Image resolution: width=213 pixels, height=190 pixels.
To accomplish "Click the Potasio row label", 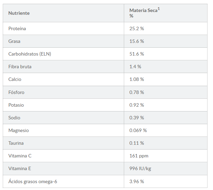I will tap(16, 105).
